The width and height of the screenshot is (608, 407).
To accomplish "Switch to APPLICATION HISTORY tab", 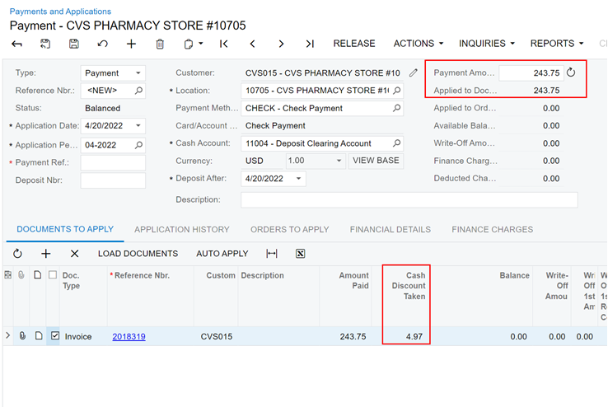I will [x=182, y=230].
